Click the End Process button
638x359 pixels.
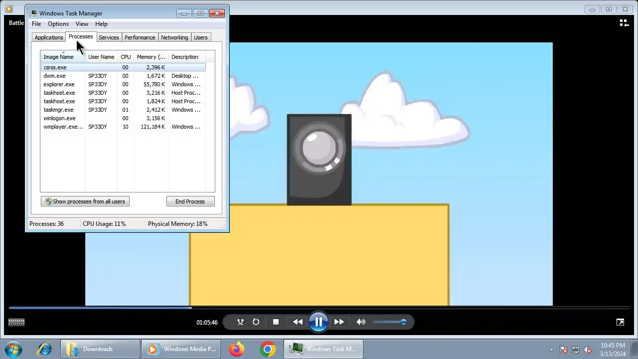click(x=190, y=201)
